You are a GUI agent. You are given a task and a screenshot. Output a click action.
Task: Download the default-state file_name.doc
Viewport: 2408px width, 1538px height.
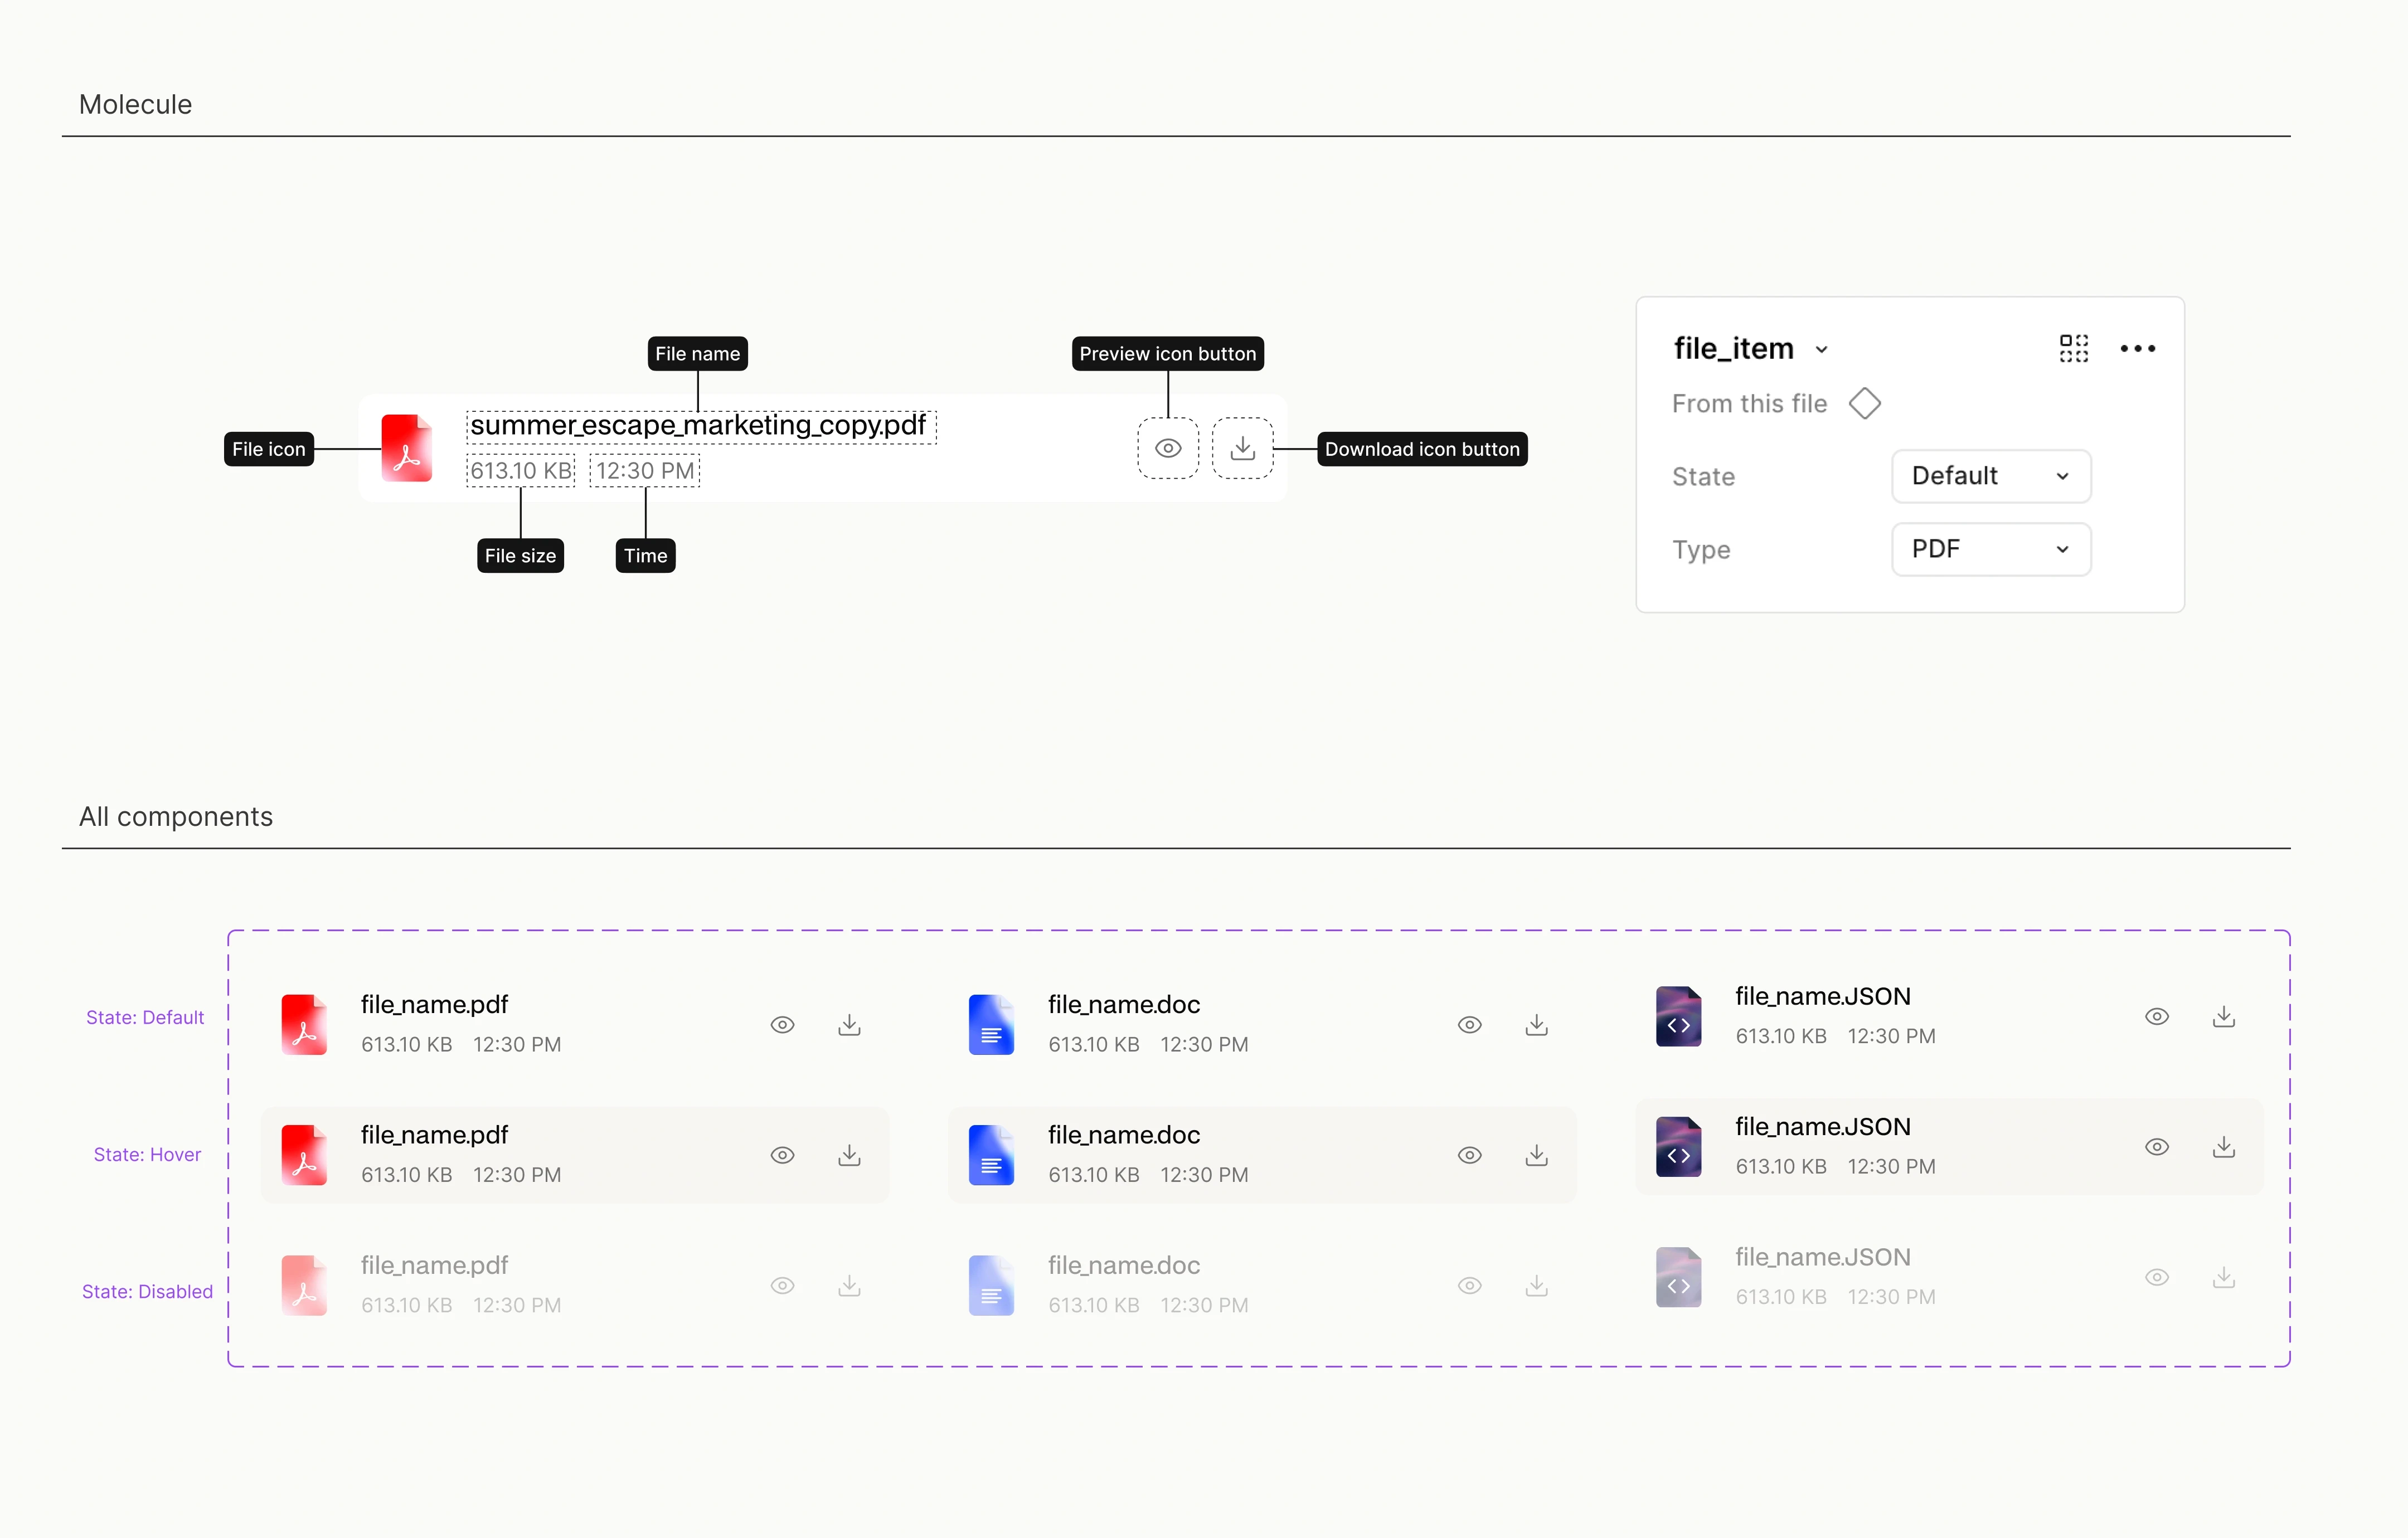(x=1536, y=1025)
